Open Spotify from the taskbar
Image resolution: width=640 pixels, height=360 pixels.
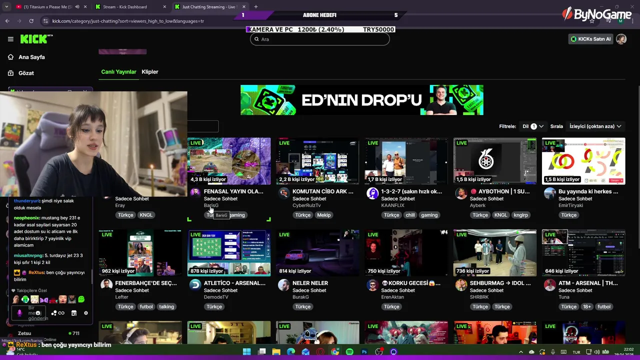[349, 352]
